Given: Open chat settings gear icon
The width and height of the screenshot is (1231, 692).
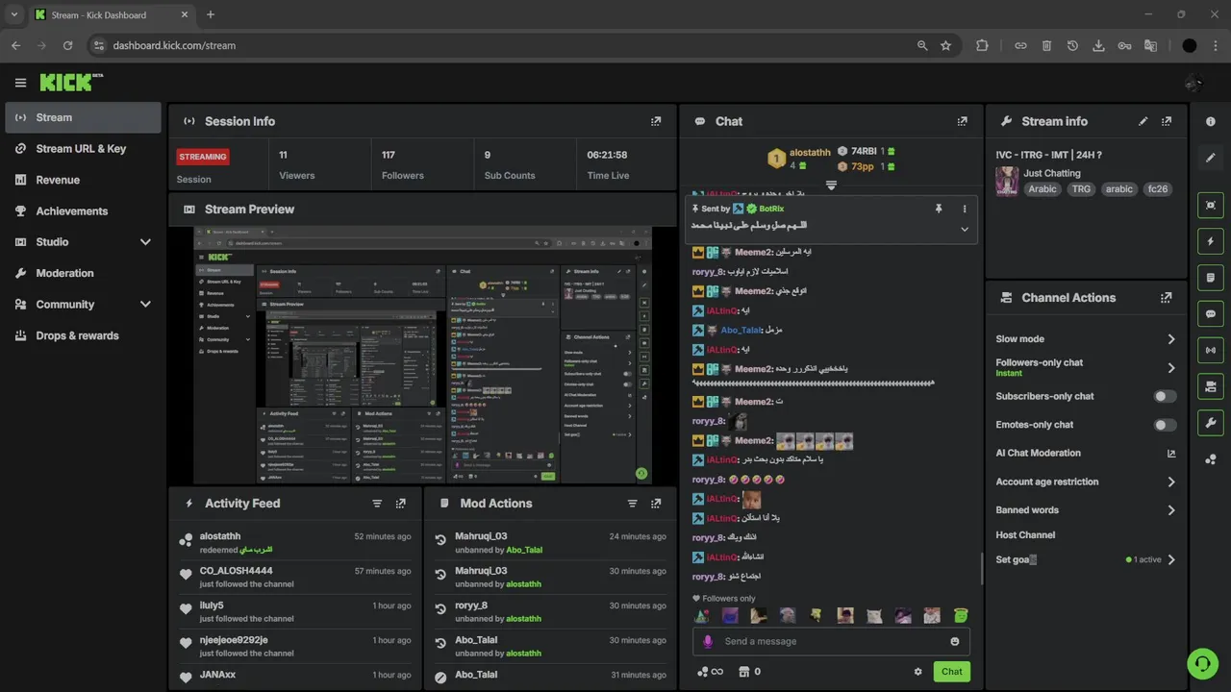Looking at the screenshot, I should pos(917,672).
